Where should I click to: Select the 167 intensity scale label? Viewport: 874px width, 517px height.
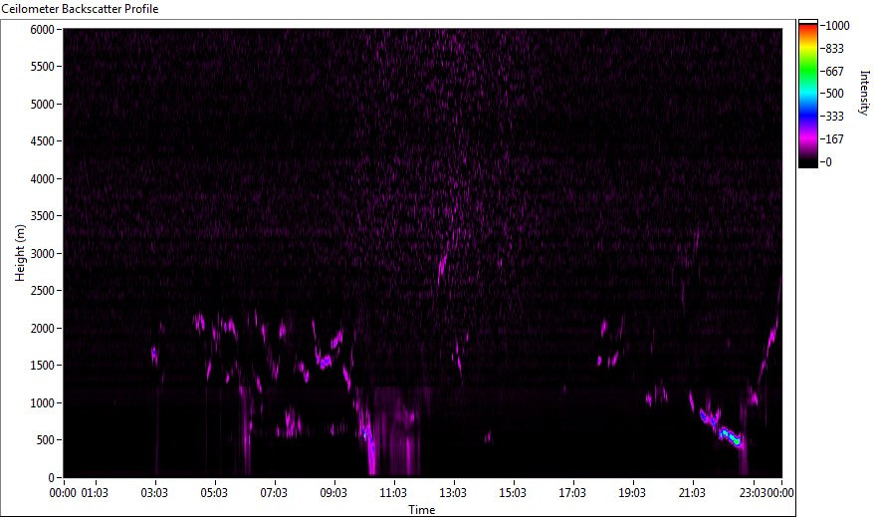coord(835,138)
